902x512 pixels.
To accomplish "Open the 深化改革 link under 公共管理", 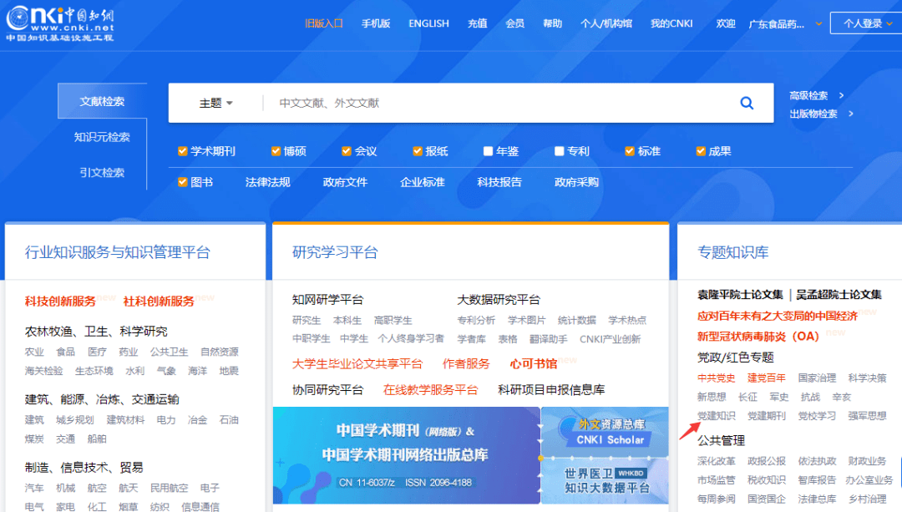I will pyautogui.click(x=717, y=461).
